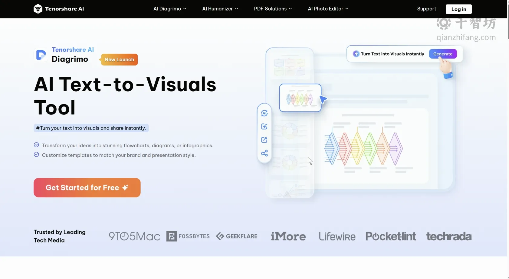Click the iMore logo
This screenshot has height=279, width=509.
(x=288, y=236)
